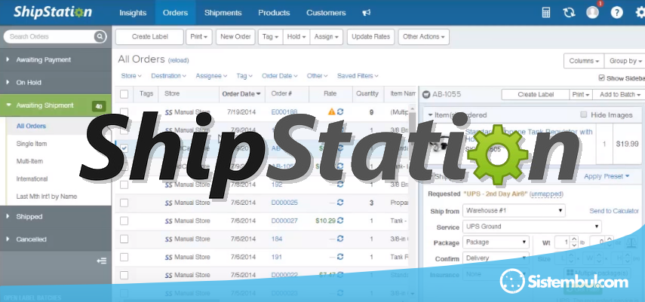The height and width of the screenshot is (302, 645).
Task: Refresh rate for order 192
Action: 340,185
